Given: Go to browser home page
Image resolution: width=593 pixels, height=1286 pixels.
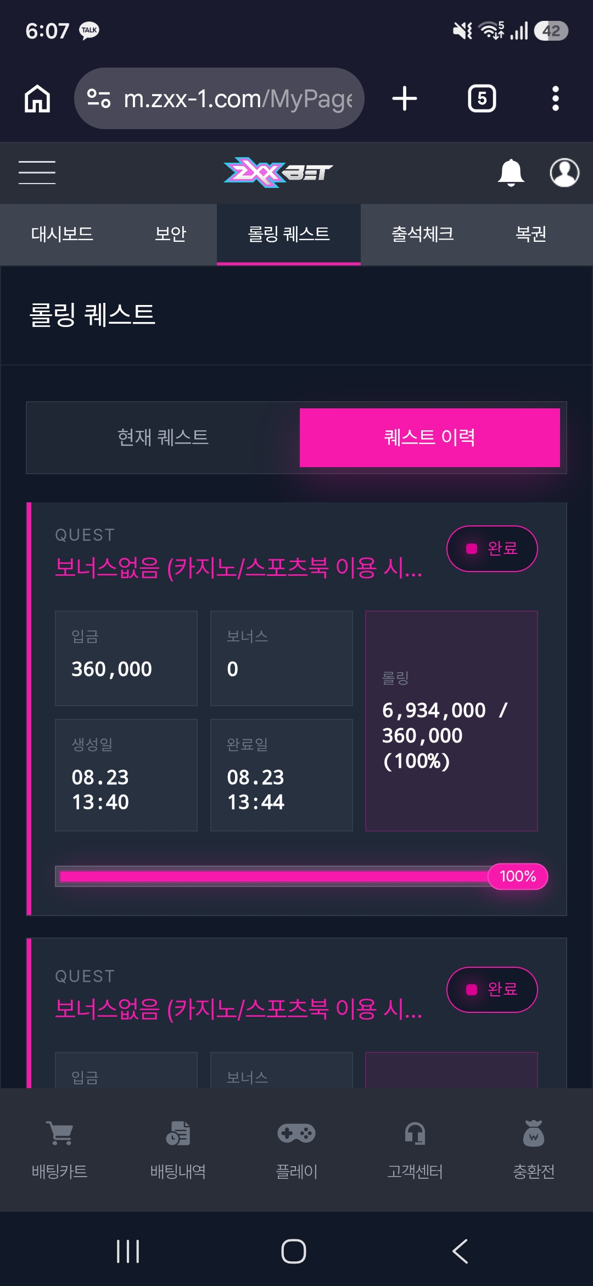Looking at the screenshot, I should click(37, 99).
